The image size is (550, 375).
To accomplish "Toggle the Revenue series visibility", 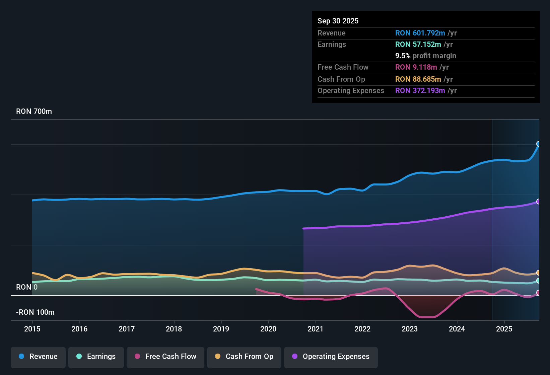I will click(38, 357).
